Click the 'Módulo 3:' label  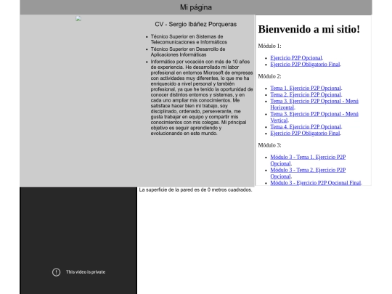pos(269,145)
